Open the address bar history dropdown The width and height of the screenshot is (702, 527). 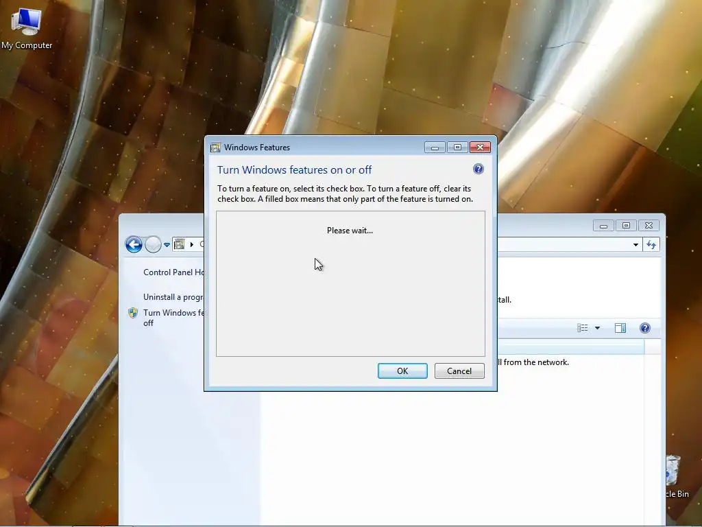(636, 245)
